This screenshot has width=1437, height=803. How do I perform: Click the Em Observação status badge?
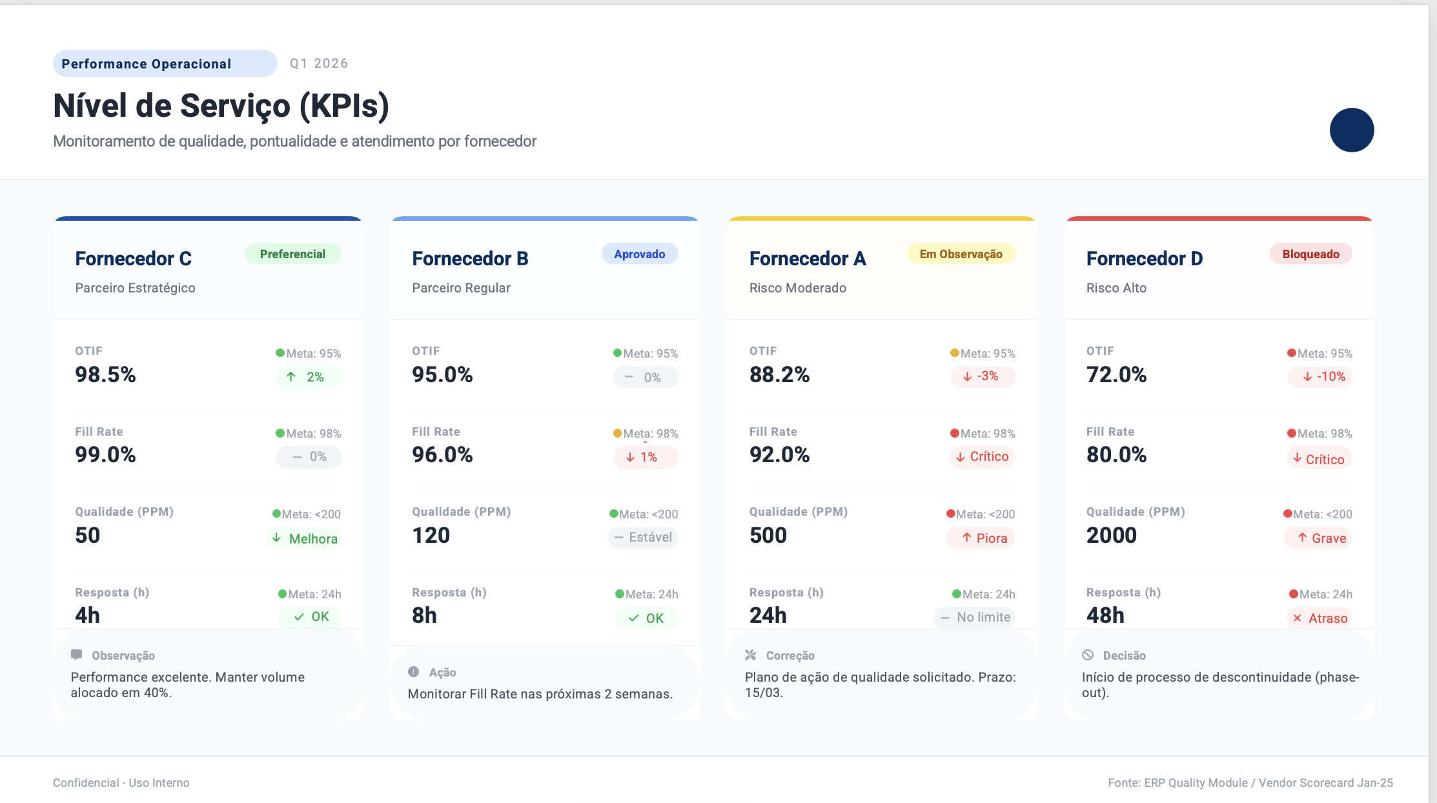pos(961,254)
